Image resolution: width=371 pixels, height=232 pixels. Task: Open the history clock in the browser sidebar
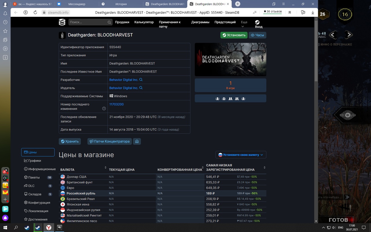pos(5,22)
